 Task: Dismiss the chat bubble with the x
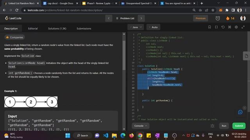(245, 108)
